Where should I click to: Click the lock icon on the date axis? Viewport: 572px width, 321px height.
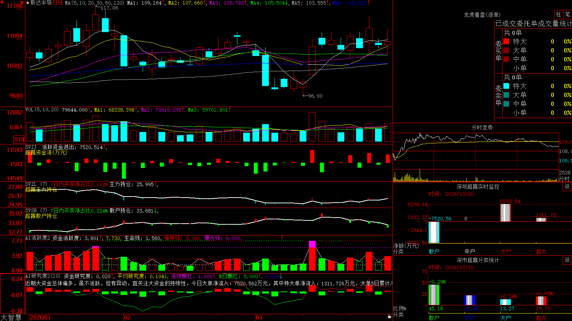coord(389,317)
